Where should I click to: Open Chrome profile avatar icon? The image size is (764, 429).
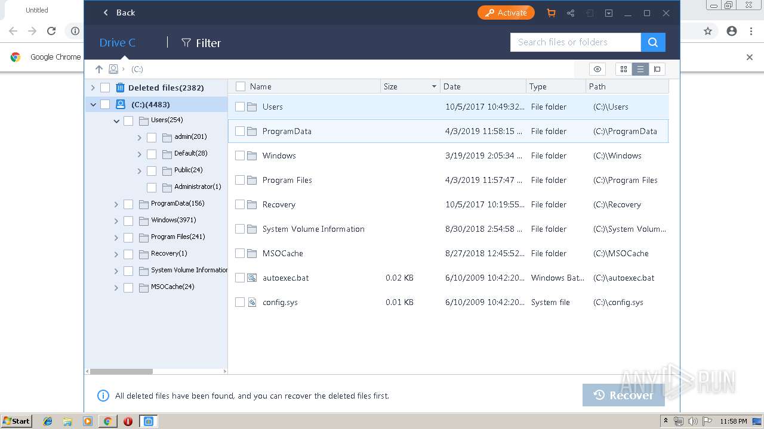(x=732, y=31)
